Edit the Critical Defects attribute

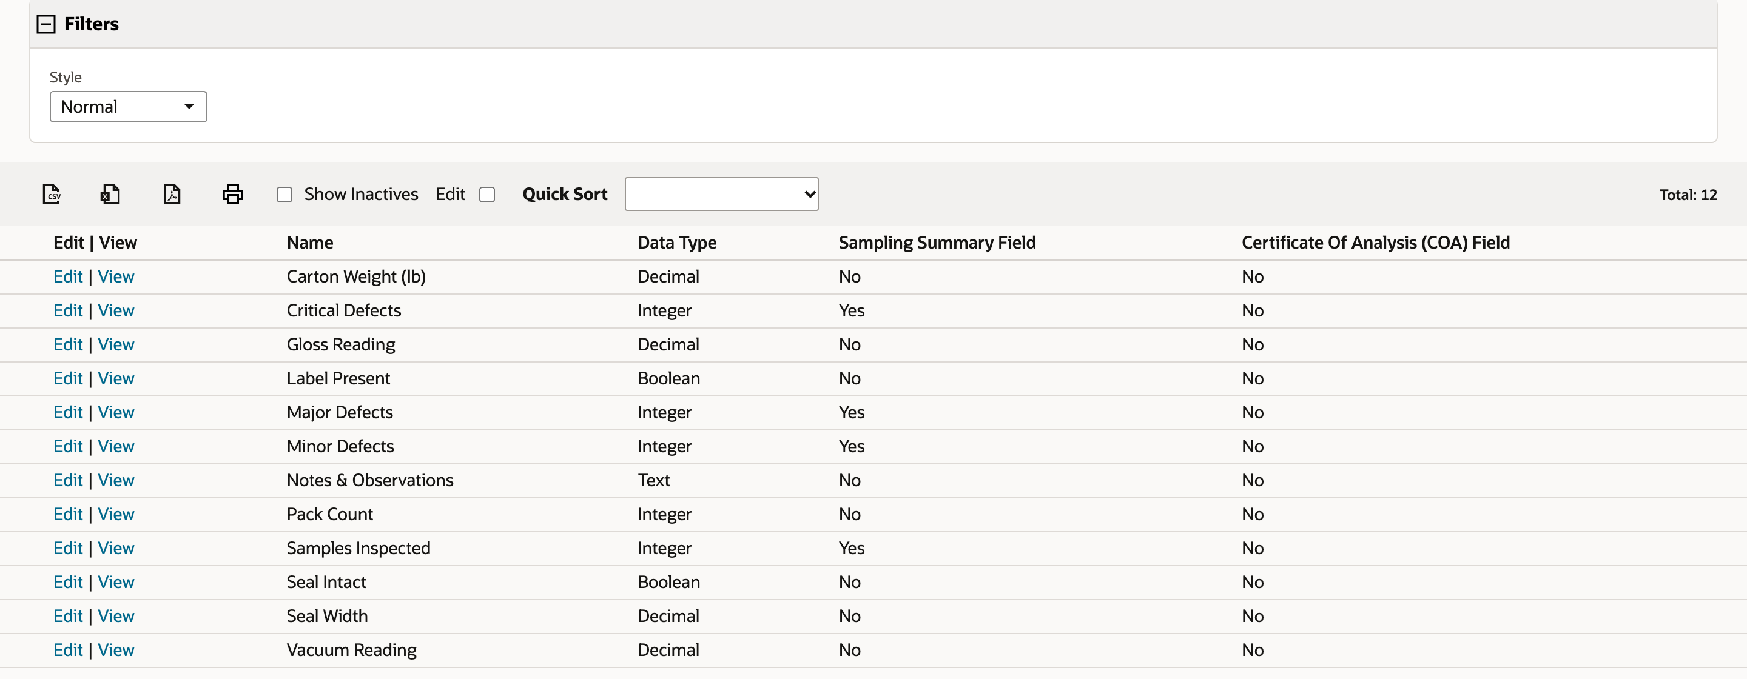pos(68,310)
